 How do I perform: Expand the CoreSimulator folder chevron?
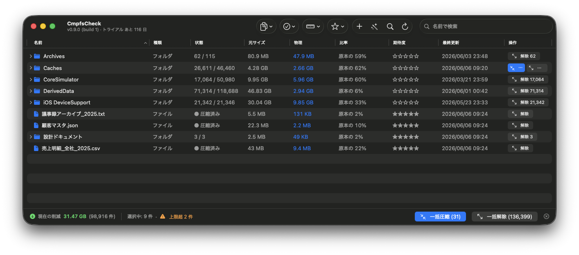point(31,79)
